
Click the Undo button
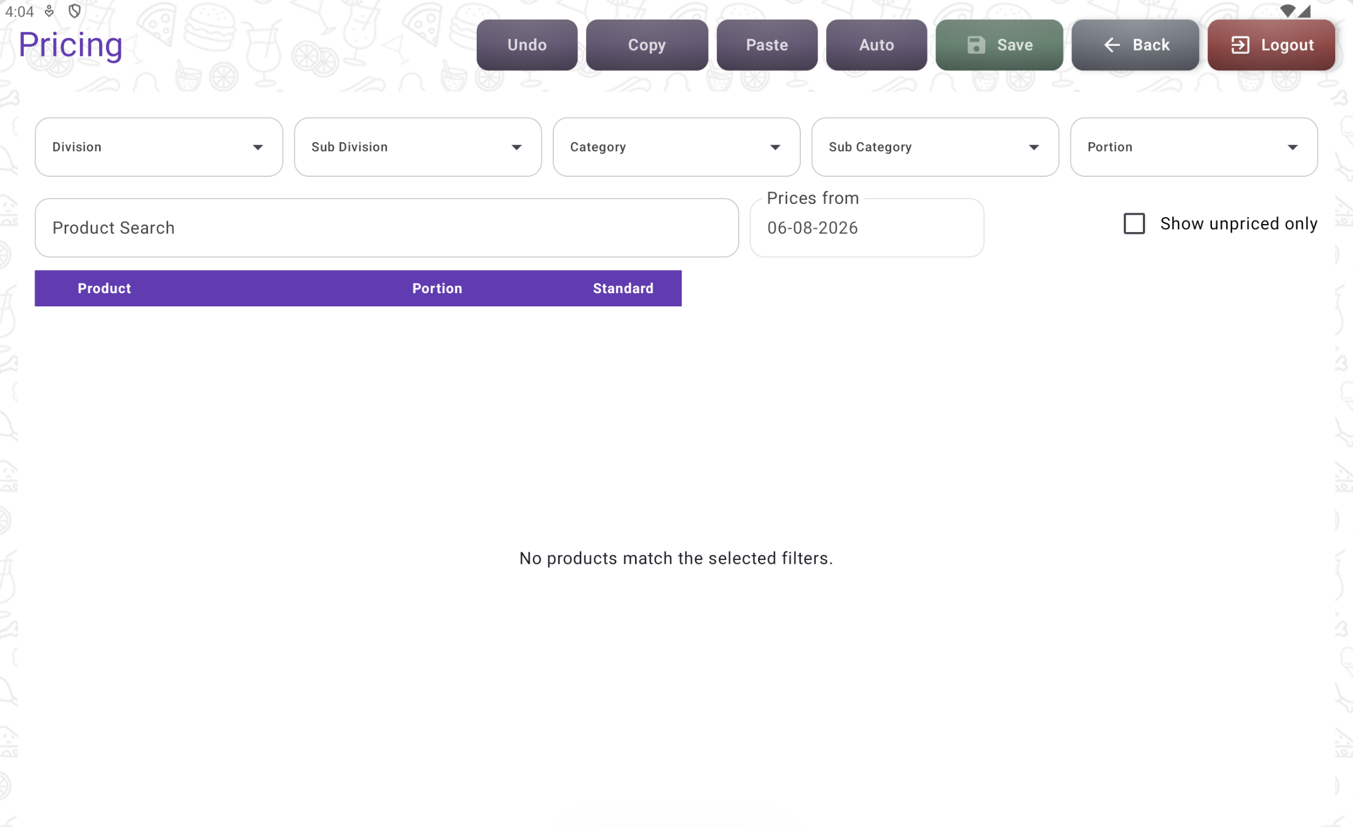coord(527,45)
